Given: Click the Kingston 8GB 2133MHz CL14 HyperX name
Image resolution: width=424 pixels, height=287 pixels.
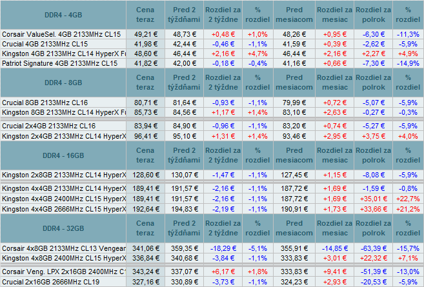Looking at the screenshot, I should (x=64, y=112).
